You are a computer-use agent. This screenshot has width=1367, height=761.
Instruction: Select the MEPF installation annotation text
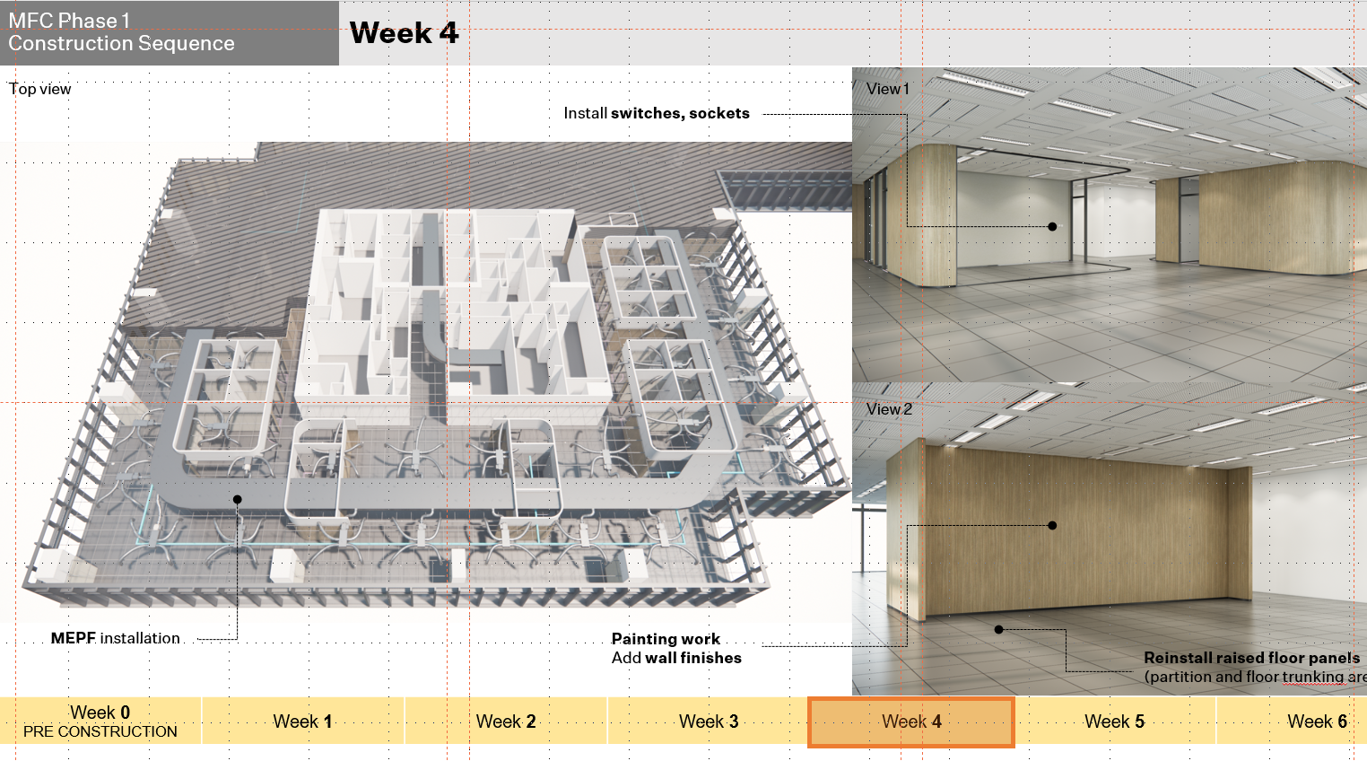116,638
